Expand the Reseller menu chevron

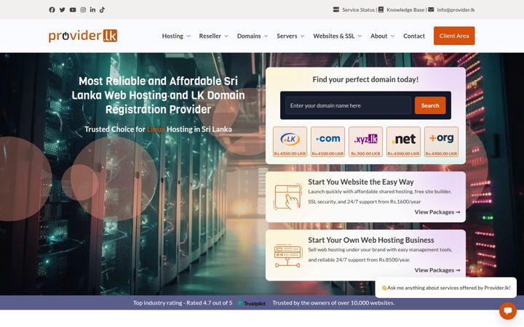226,36
